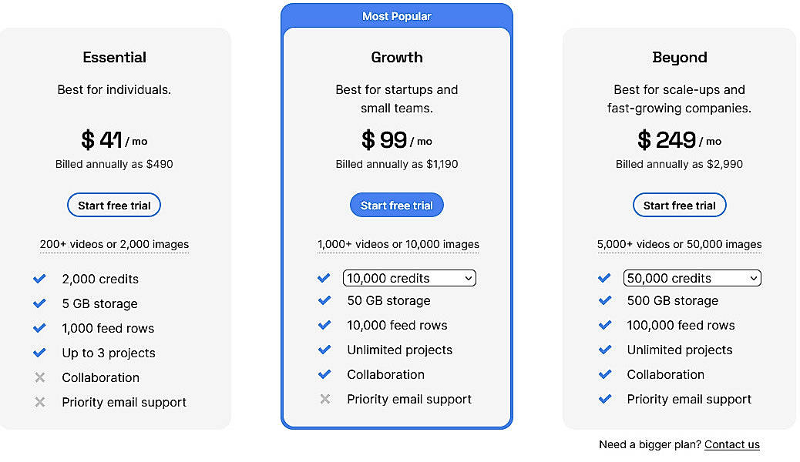Click the checkmark beside 50 GB storage
This screenshot has height=462, width=800.
click(324, 300)
